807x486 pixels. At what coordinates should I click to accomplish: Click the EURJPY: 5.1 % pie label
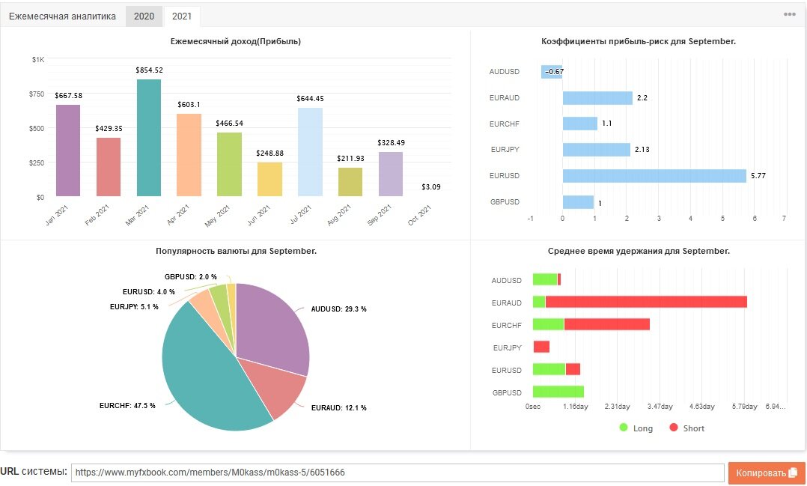(134, 307)
